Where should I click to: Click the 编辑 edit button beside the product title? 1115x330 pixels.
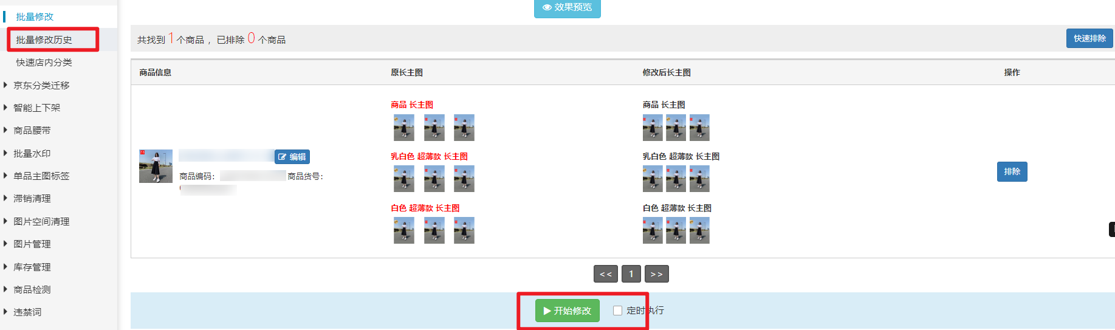[292, 157]
